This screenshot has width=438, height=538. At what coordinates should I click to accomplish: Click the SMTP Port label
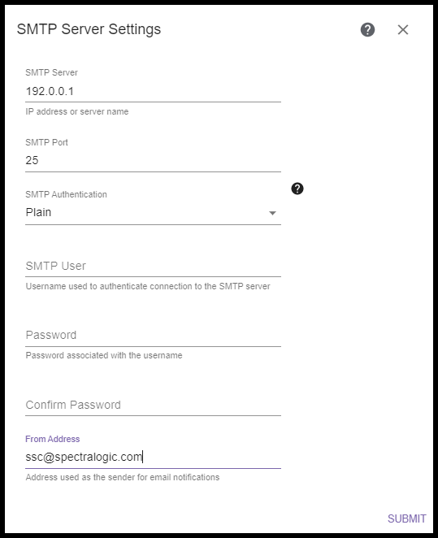point(46,142)
